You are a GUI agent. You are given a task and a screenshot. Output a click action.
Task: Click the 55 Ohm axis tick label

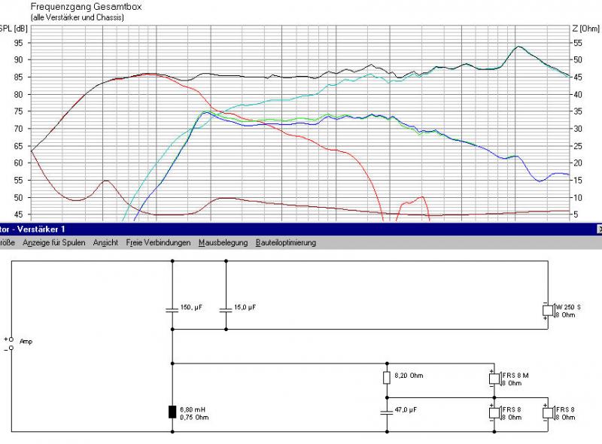click(x=578, y=43)
